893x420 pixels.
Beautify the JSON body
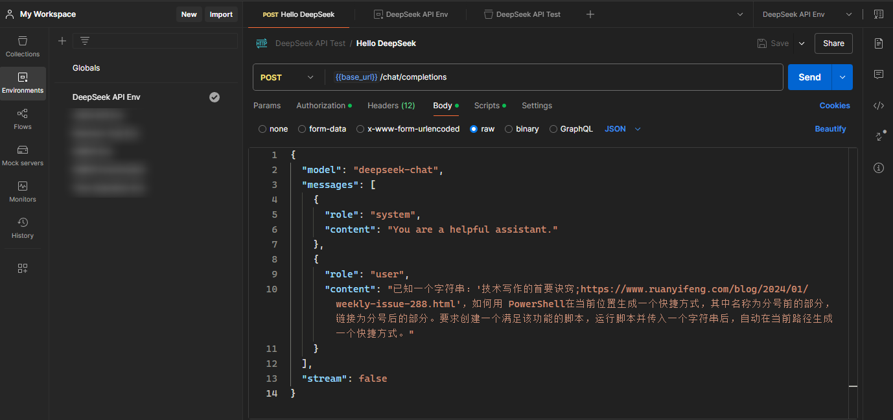click(831, 129)
